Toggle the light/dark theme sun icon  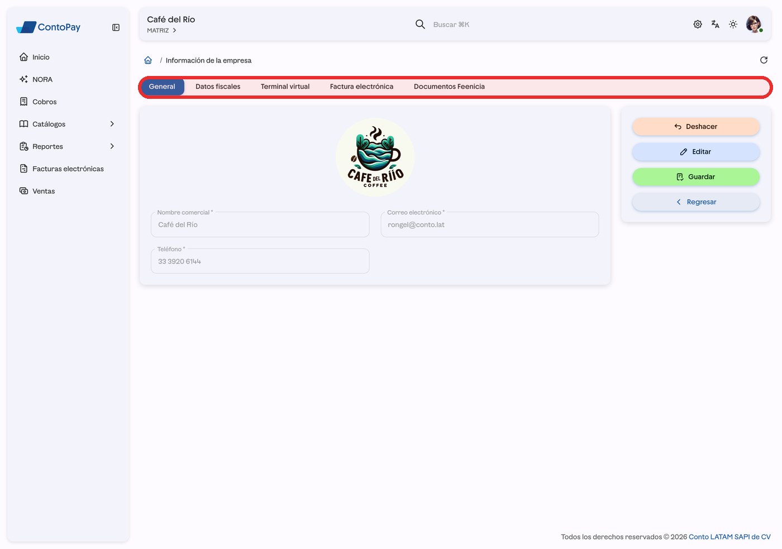pos(733,24)
